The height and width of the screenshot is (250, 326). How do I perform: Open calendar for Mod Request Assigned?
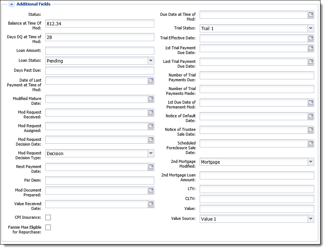coord(151,126)
